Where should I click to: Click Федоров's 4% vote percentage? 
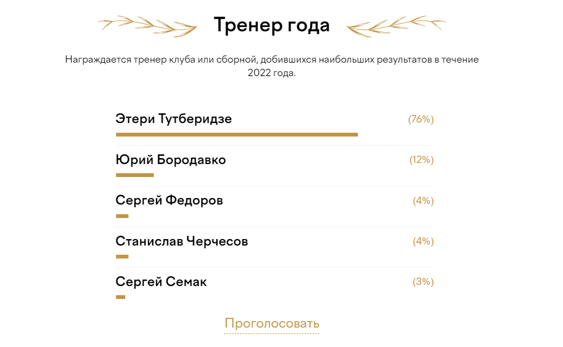pyautogui.click(x=423, y=201)
